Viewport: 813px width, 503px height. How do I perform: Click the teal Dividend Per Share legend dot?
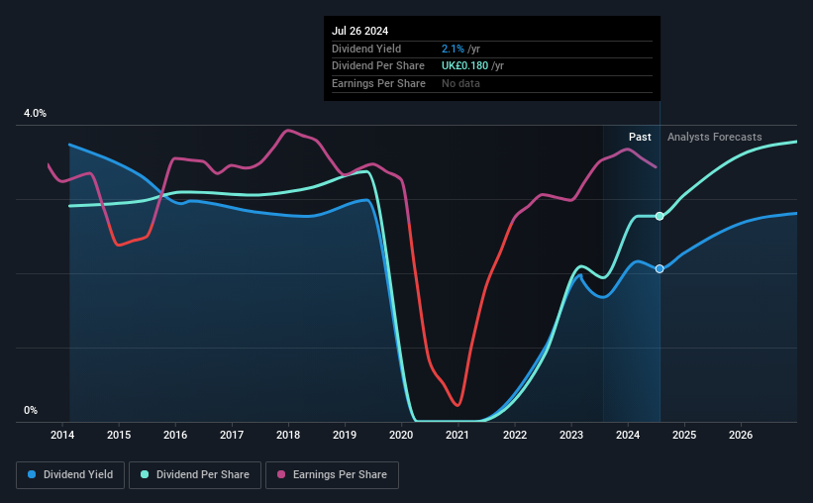[145, 474]
